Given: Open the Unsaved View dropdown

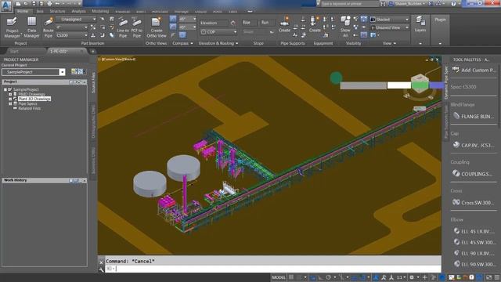Looking at the screenshot, I should click(390, 28).
